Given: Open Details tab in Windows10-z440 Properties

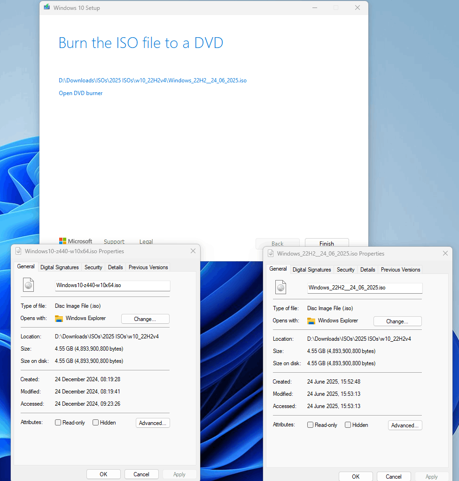Looking at the screenshot, I should point(116,267).
